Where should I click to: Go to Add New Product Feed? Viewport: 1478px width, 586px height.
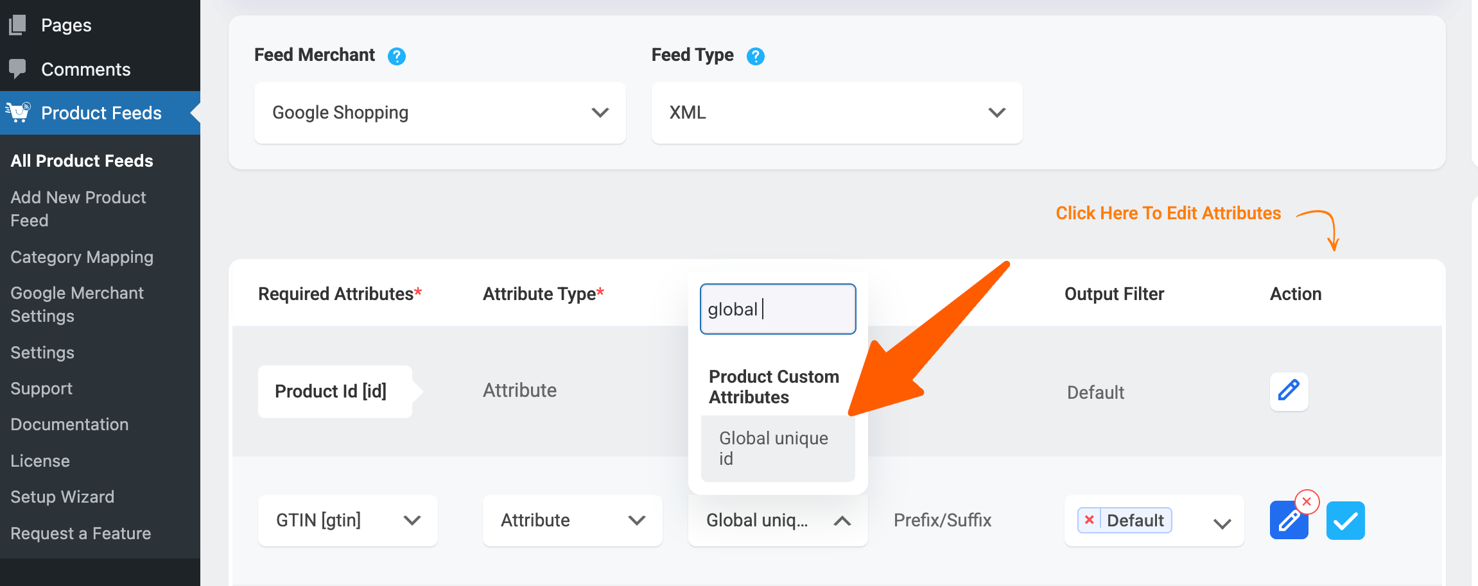(78, 208)
